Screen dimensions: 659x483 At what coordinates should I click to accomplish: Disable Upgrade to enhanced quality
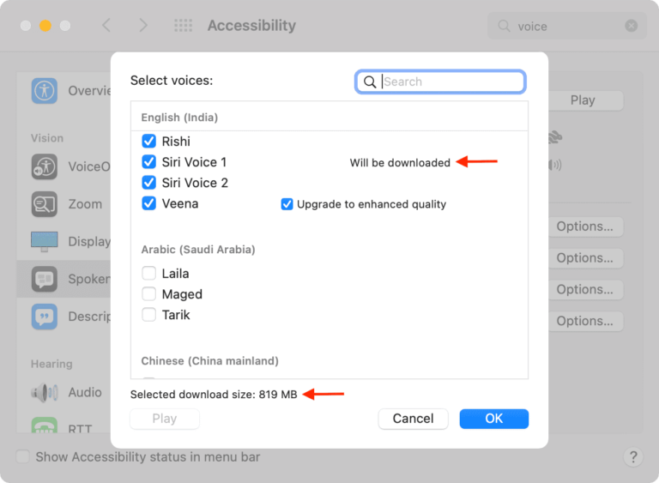click(287, 204)
